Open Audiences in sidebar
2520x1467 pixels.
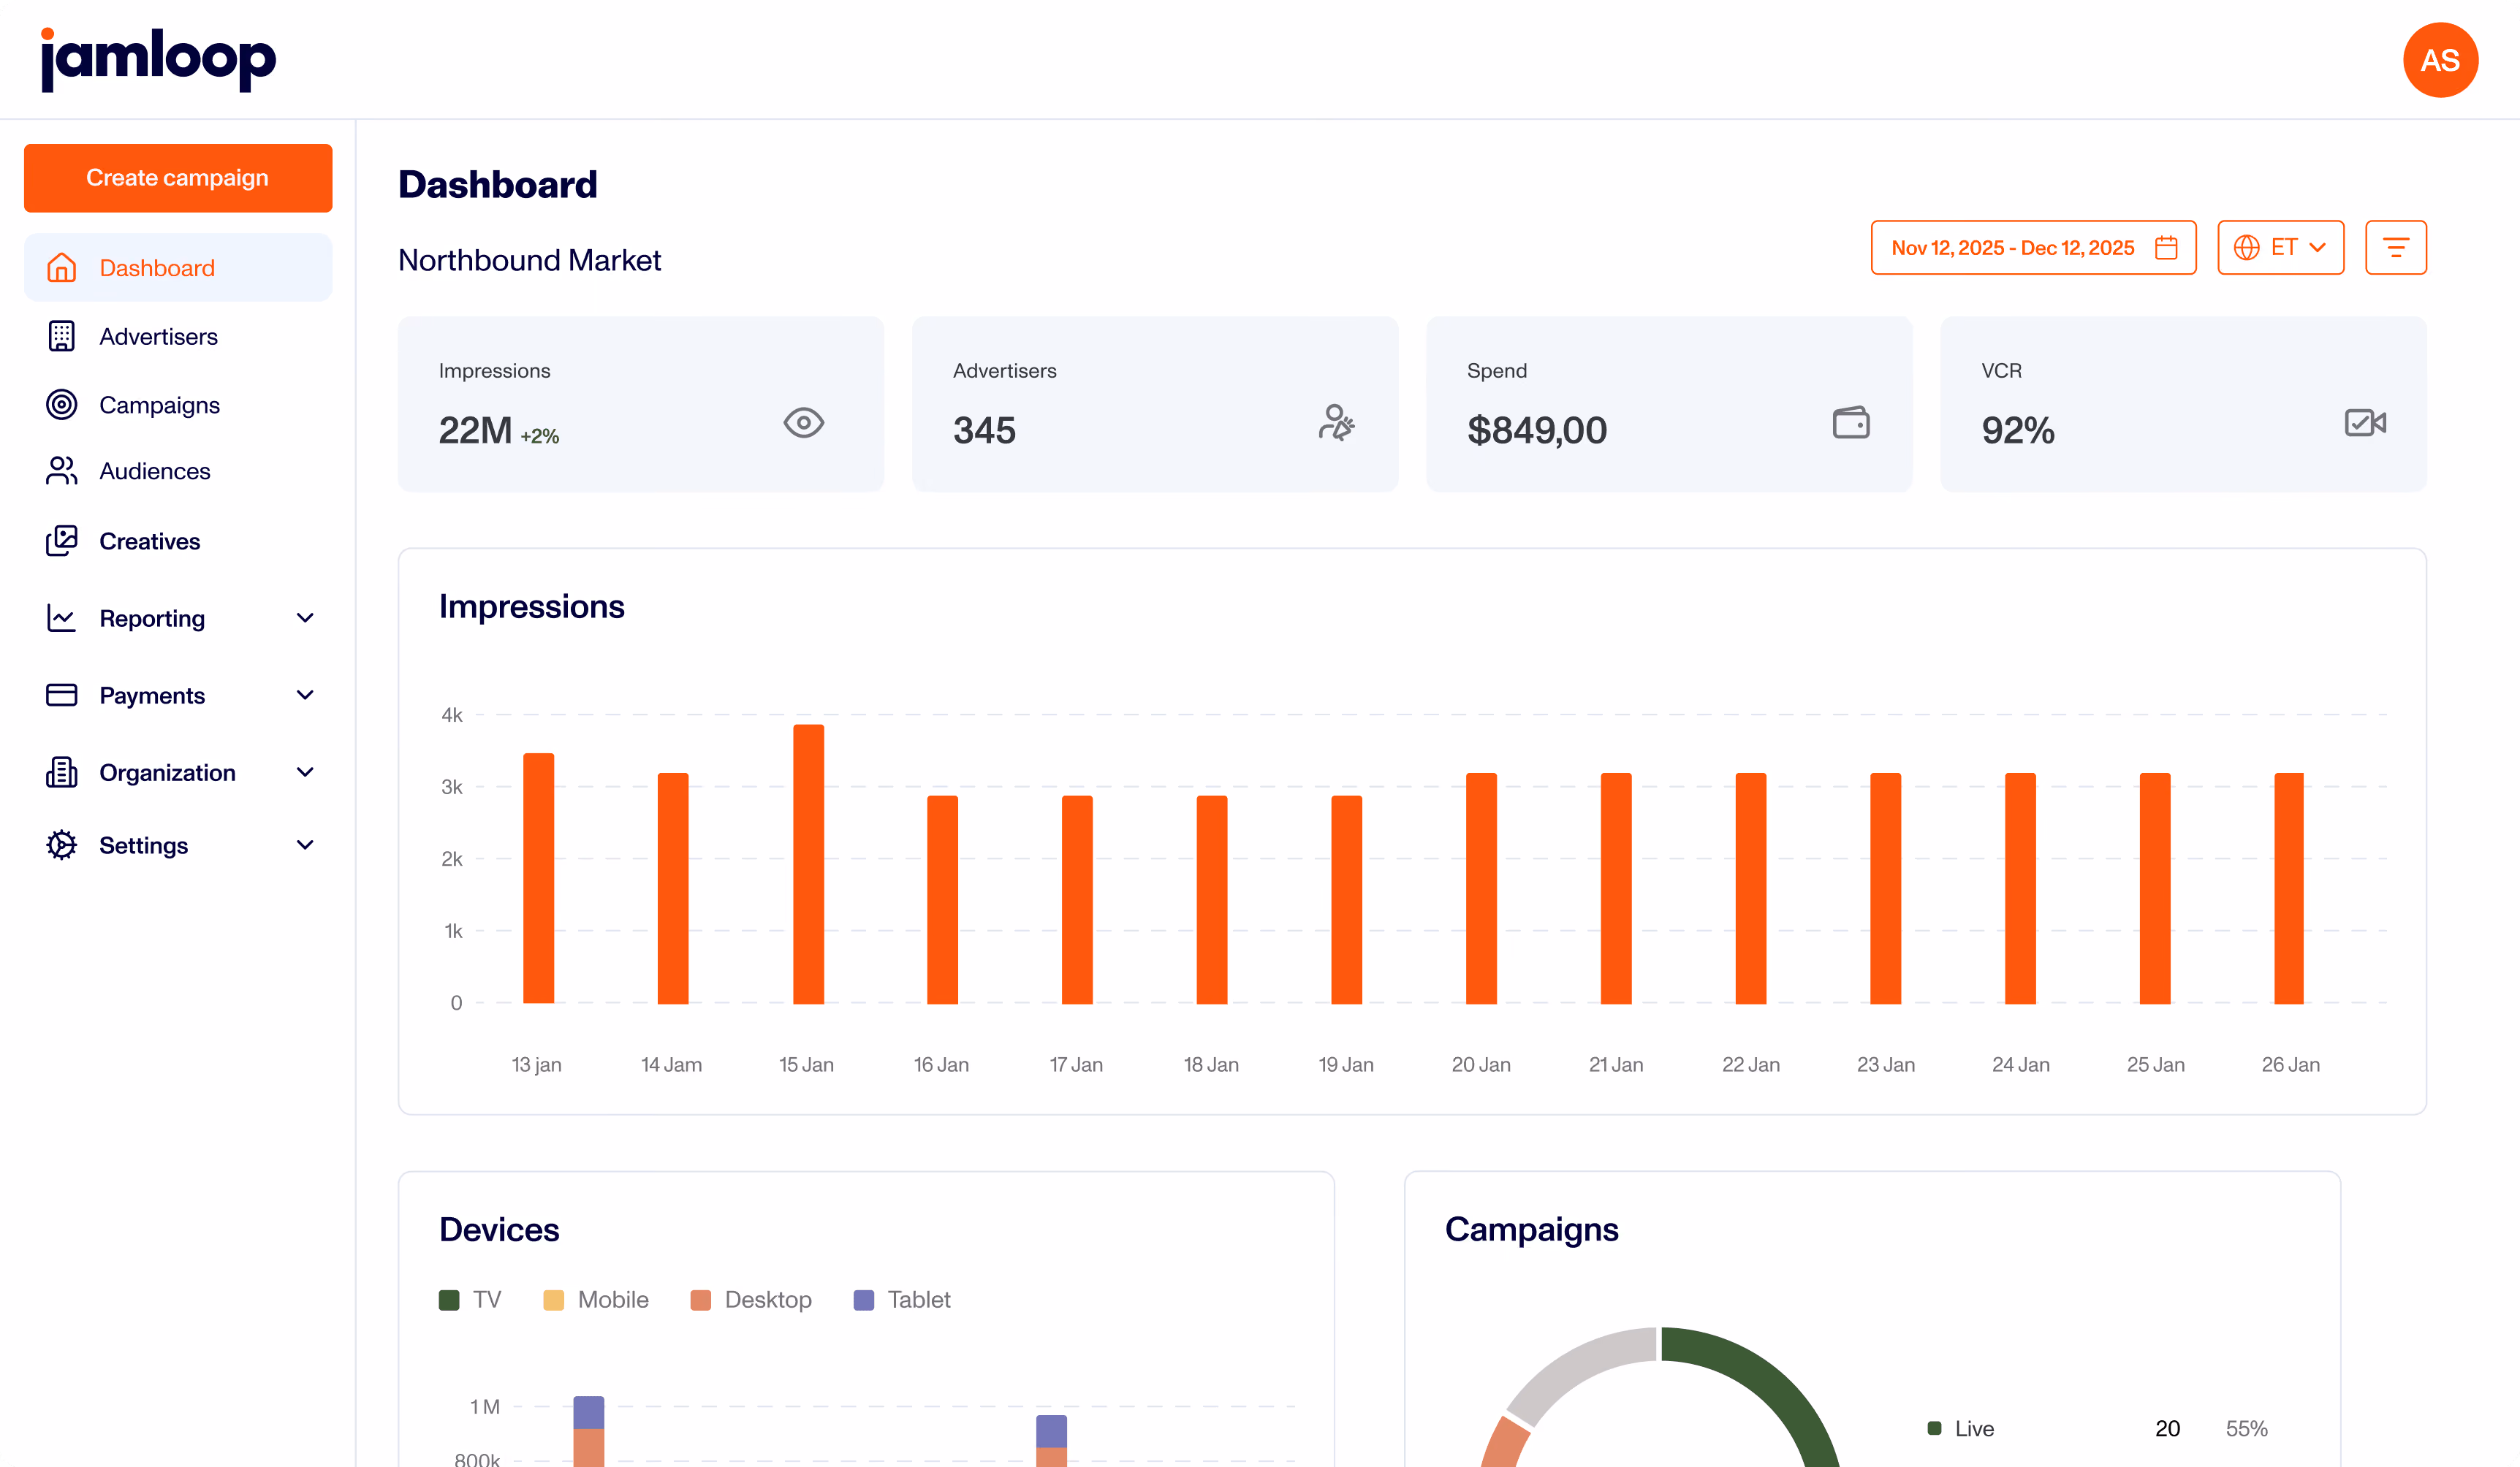(x=178, y=470)
